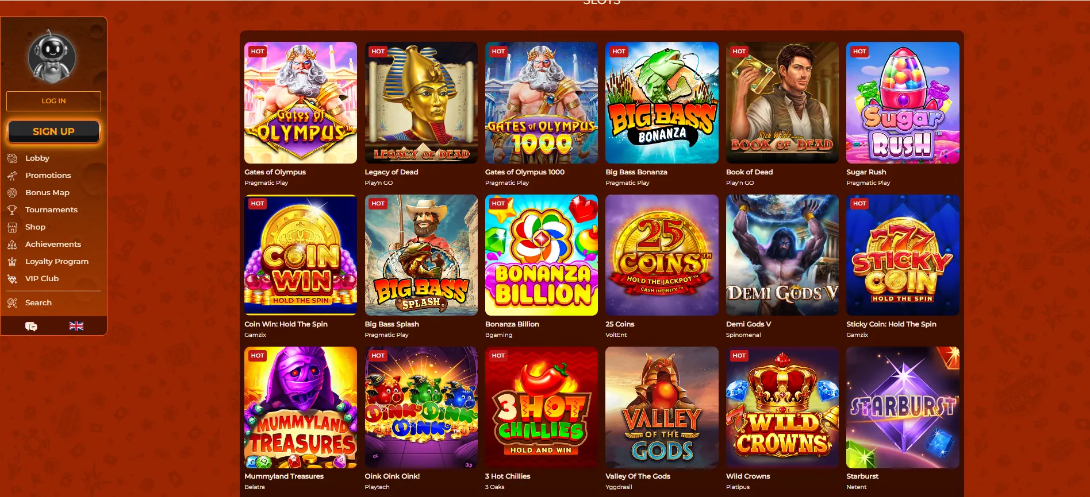This screenshot has width=1090, height=497.
Task: Click the Achievements icon in sidebar
Action: point(12,244)
